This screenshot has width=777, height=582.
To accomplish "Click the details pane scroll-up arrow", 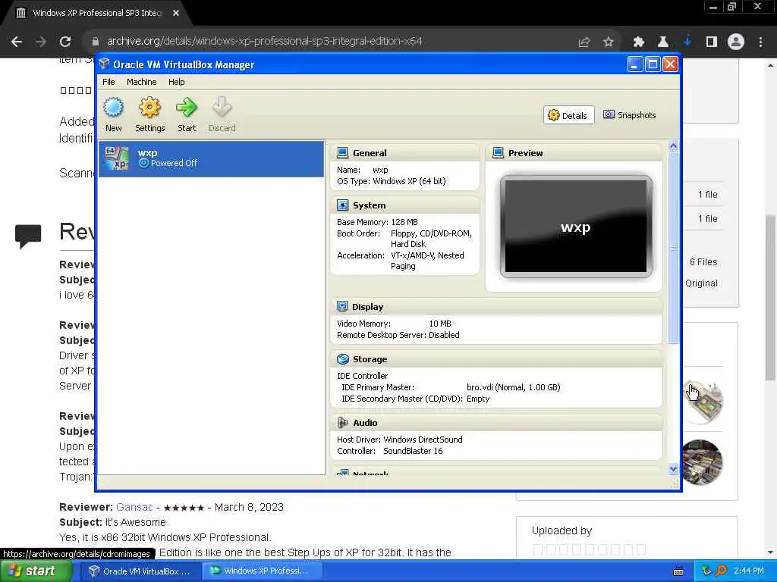I will click(x=673, y=146).
